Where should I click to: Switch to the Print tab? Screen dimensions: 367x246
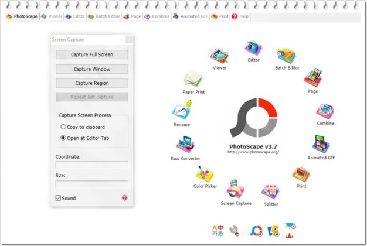(220, 16)
